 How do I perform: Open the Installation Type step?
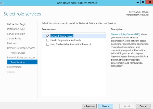[x=16, y=29]
